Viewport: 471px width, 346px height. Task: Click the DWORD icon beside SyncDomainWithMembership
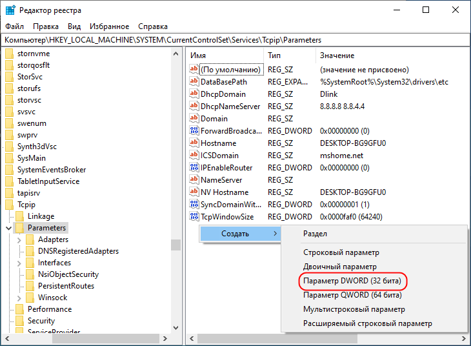pos(194,204)
